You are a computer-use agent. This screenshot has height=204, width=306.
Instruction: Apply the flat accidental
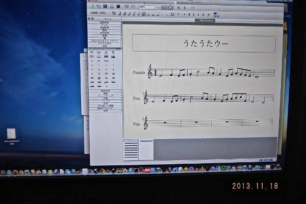198,15
